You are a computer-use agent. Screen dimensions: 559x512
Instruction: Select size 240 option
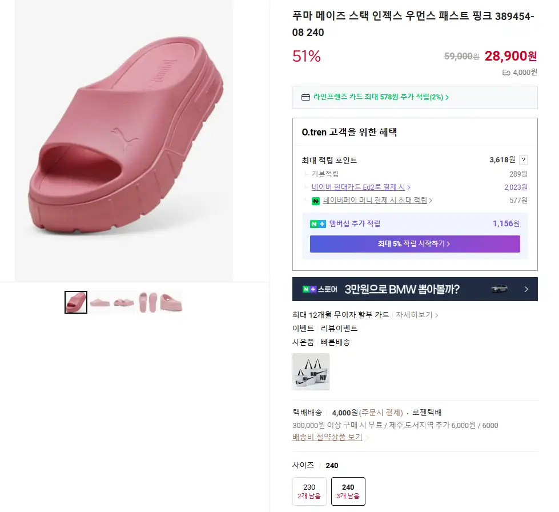[x=348, y=491]
